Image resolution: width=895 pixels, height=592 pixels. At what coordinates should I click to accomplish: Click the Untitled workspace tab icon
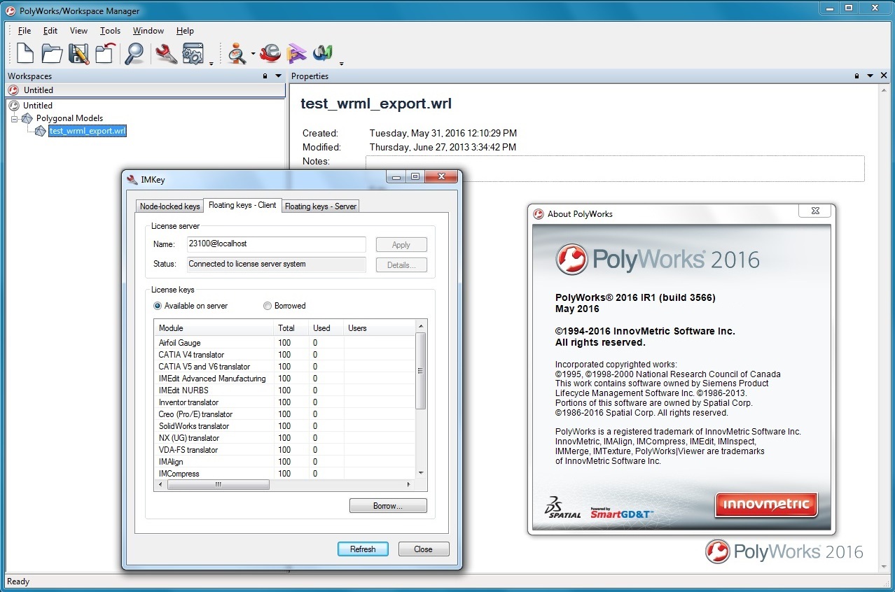[13, 90]
